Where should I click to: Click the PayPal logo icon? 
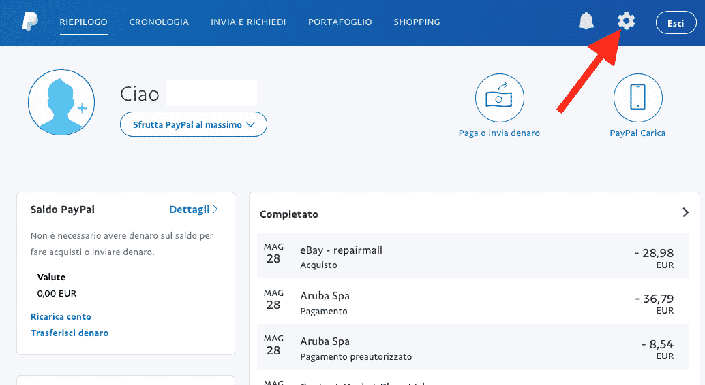[x=30, y=22]
